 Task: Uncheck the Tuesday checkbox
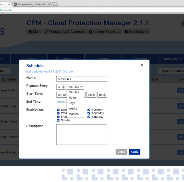pos(89,110)
